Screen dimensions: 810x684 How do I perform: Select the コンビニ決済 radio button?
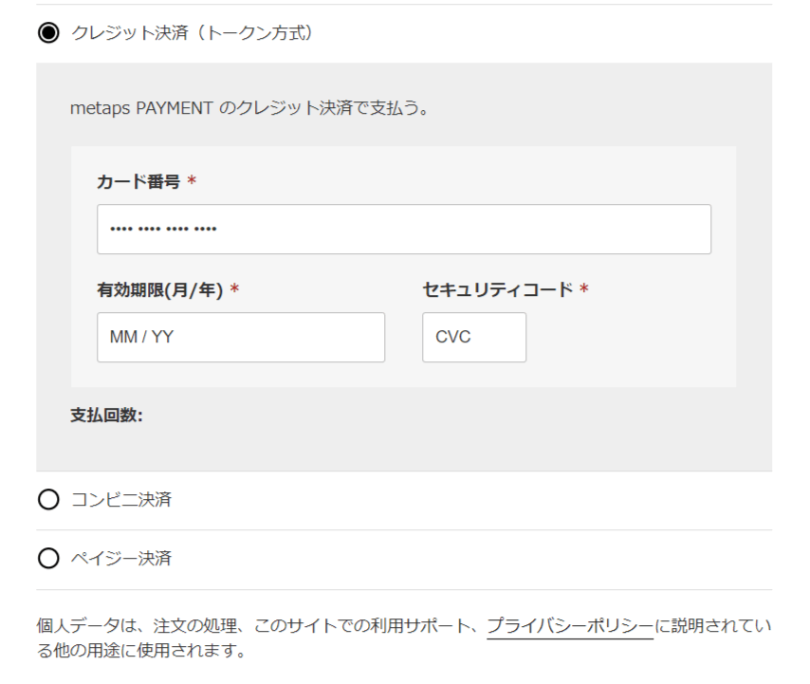coord(48,500)
